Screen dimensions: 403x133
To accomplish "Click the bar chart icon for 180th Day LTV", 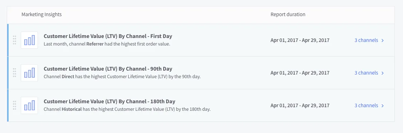I will (x=29, y=105).
